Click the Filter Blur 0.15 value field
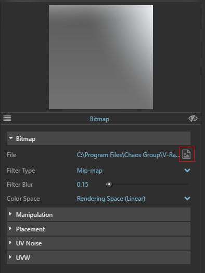The width and height of the screenshot is (205, 273). [x=83, y=185]
